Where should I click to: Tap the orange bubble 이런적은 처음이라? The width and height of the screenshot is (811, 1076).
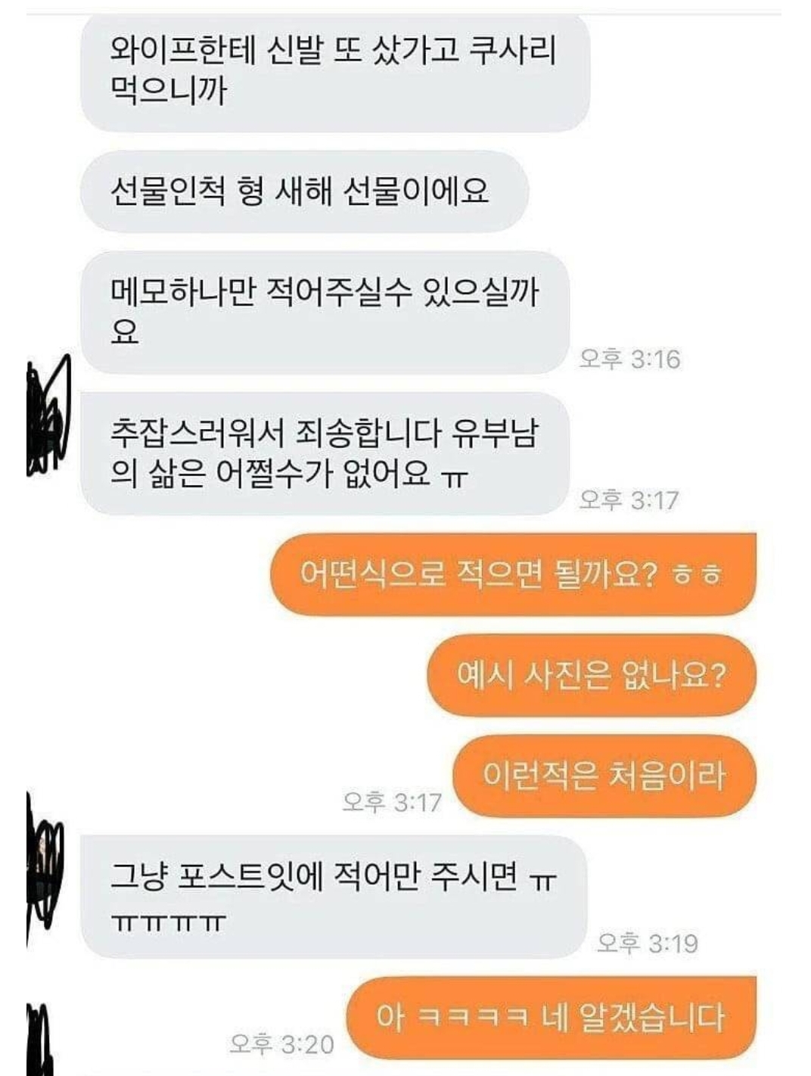(x=604, y=776)
